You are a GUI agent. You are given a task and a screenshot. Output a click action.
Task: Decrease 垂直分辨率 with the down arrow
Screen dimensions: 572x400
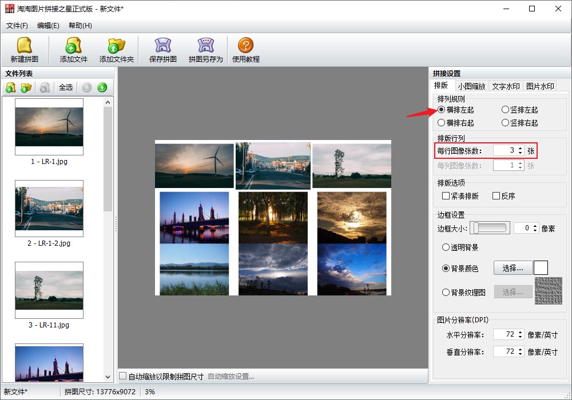coord(520,354)
